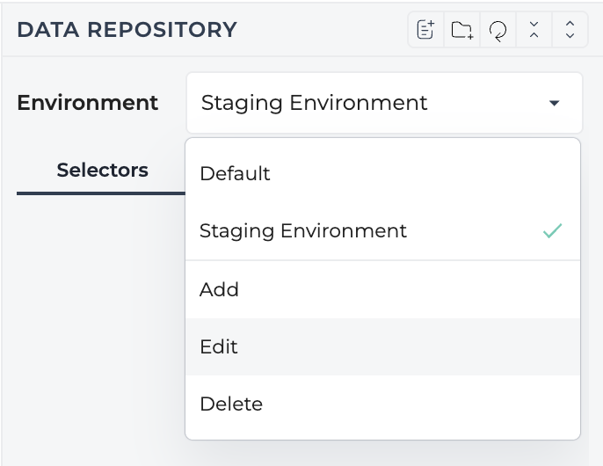The width and height of the screenshot is (603, 466).
Task: Click the bold Environment label
Action: 88,103
